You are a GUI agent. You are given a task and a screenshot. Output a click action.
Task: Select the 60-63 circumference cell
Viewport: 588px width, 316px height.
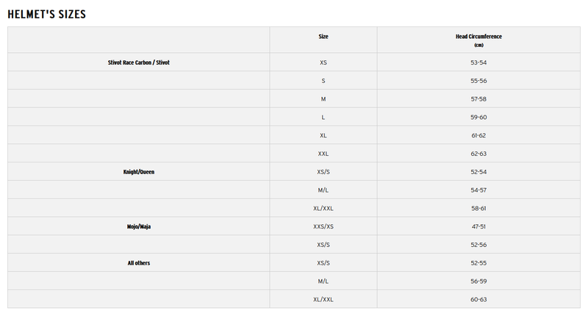coord(478,299)
